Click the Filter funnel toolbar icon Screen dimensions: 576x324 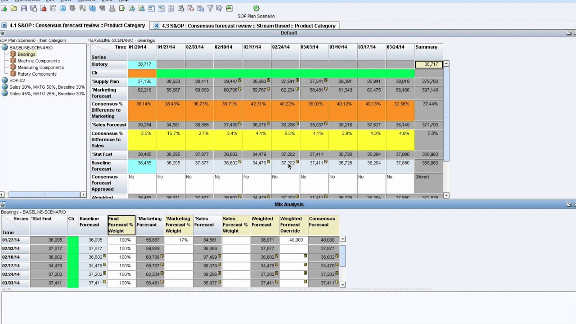point(210,8)
